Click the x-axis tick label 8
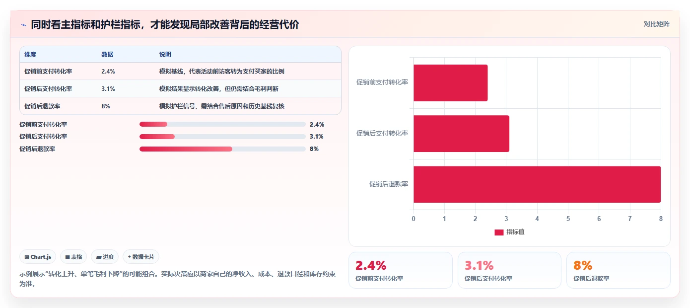This screenshot has width=690, height=308. tap(661, 219)
